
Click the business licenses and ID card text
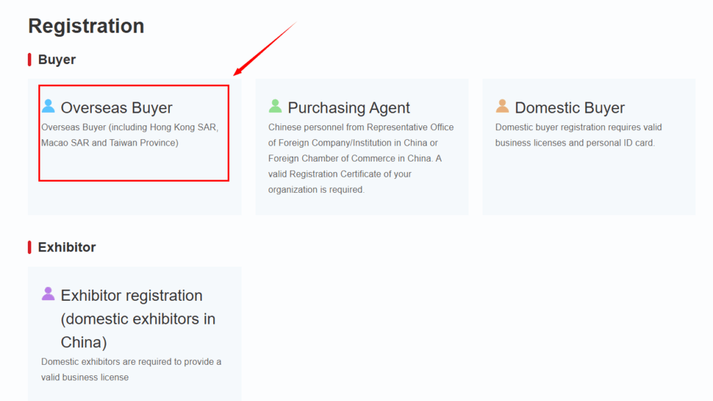pos(579,135)
